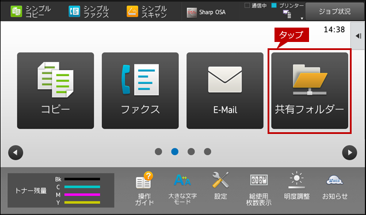Check the Y yellow toner bar
Viewport: 366px width, 215px height.
click(82, 202)
